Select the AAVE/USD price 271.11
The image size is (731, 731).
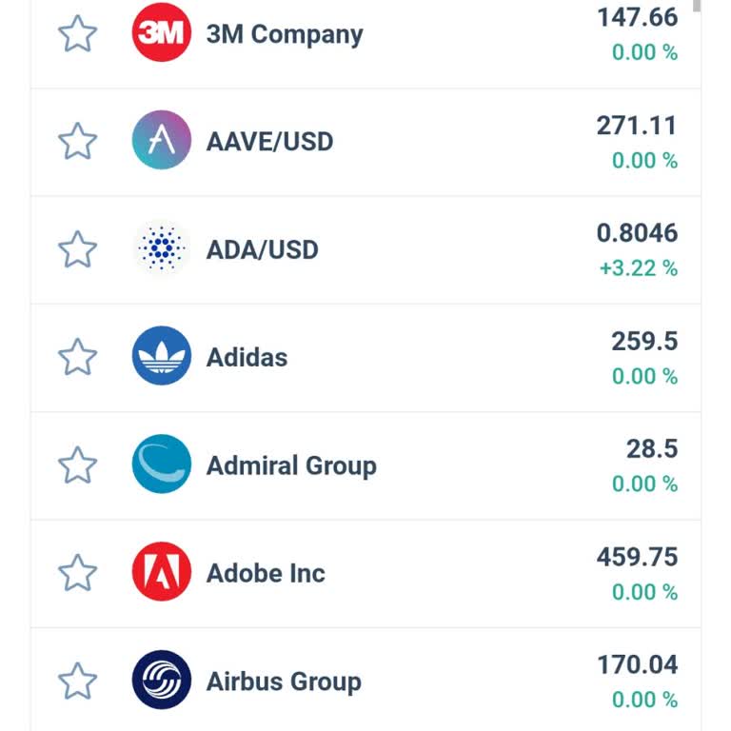pyautogui.click(x=637, y=126)
